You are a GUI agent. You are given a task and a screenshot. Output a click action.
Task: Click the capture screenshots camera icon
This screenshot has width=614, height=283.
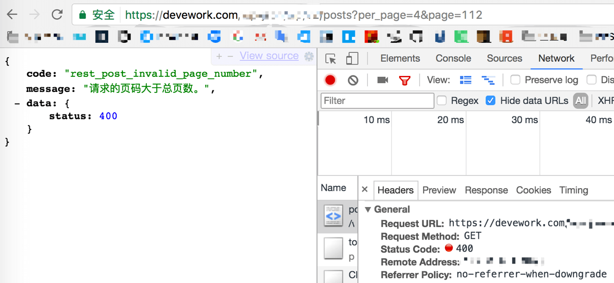coord(383,80)
